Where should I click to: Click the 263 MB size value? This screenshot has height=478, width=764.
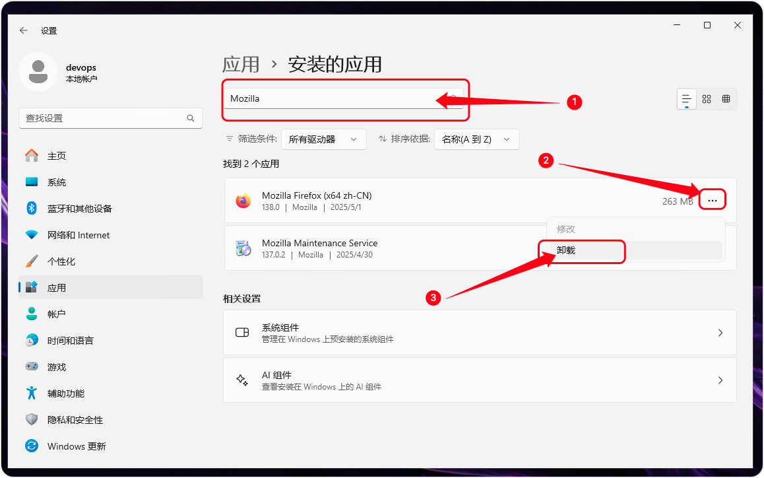click(x=678, y=201)
